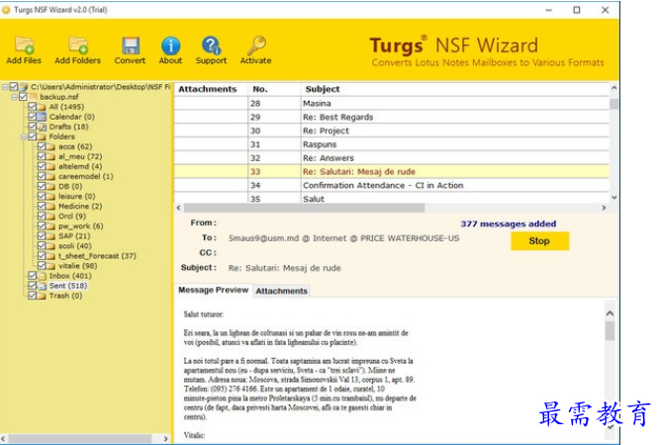659x445 pixels.
Task: Click the 377 messages added status text
Action: tap(509, 223)
